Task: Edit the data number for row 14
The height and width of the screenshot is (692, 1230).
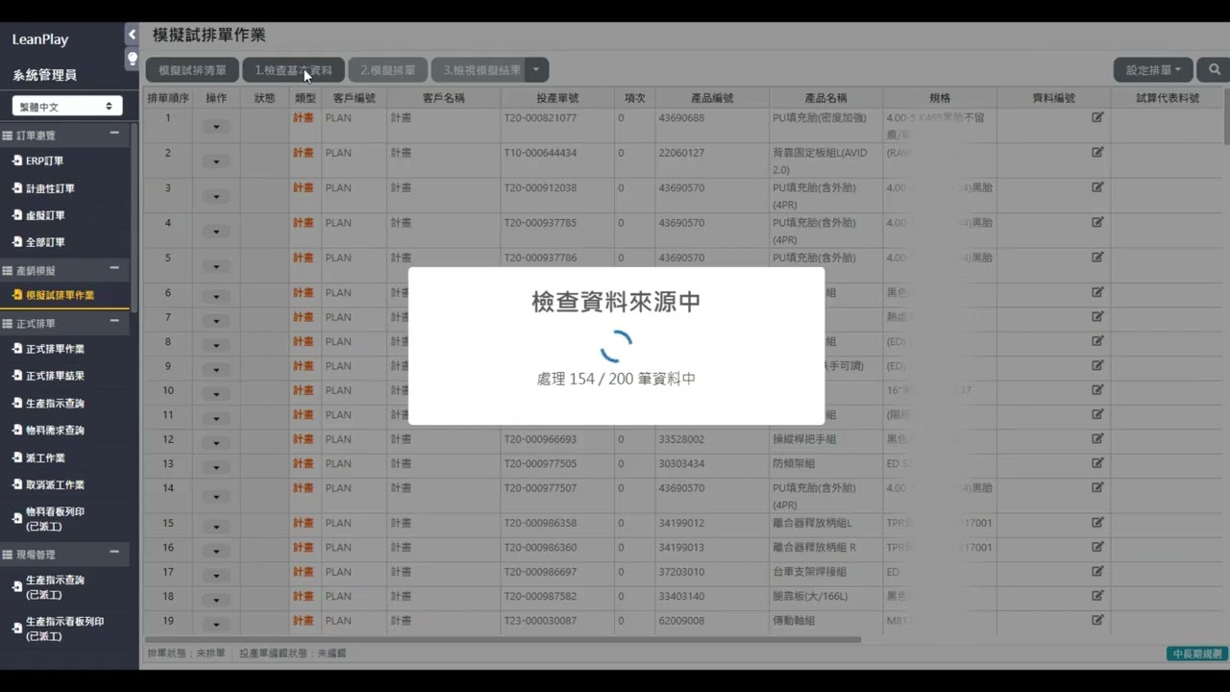Action: (x=1097, y=488)
